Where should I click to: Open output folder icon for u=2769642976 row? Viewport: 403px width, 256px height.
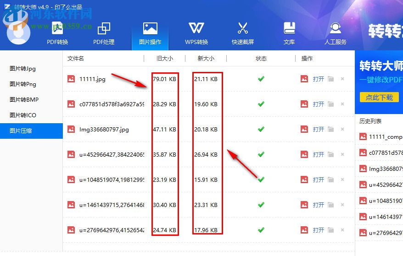pos(331,230)
